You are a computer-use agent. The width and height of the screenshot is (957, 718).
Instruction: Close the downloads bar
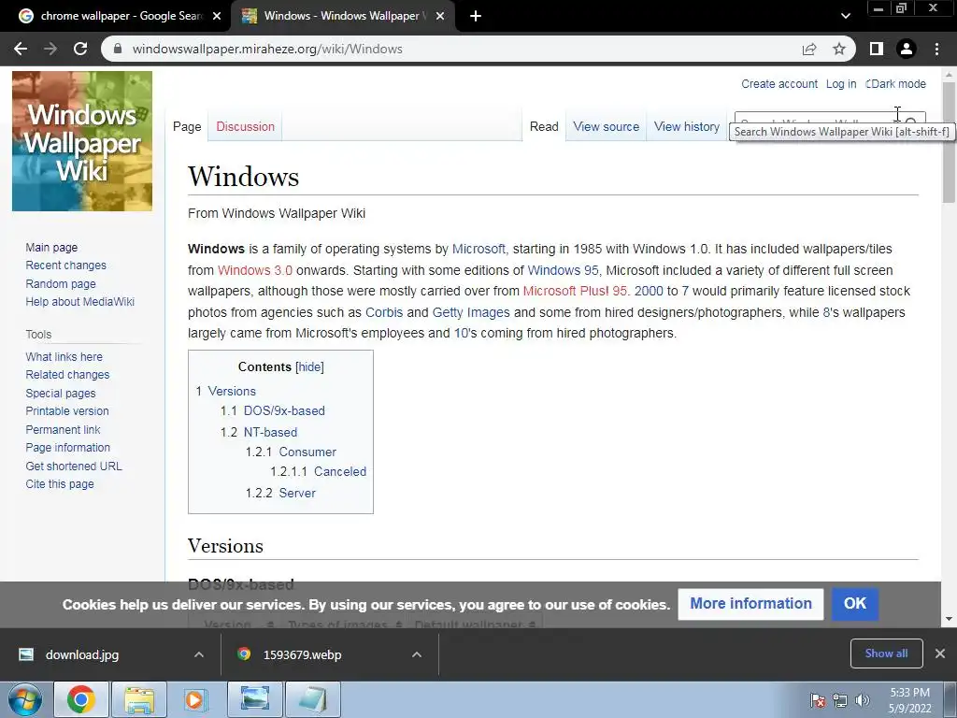[940, 653]
